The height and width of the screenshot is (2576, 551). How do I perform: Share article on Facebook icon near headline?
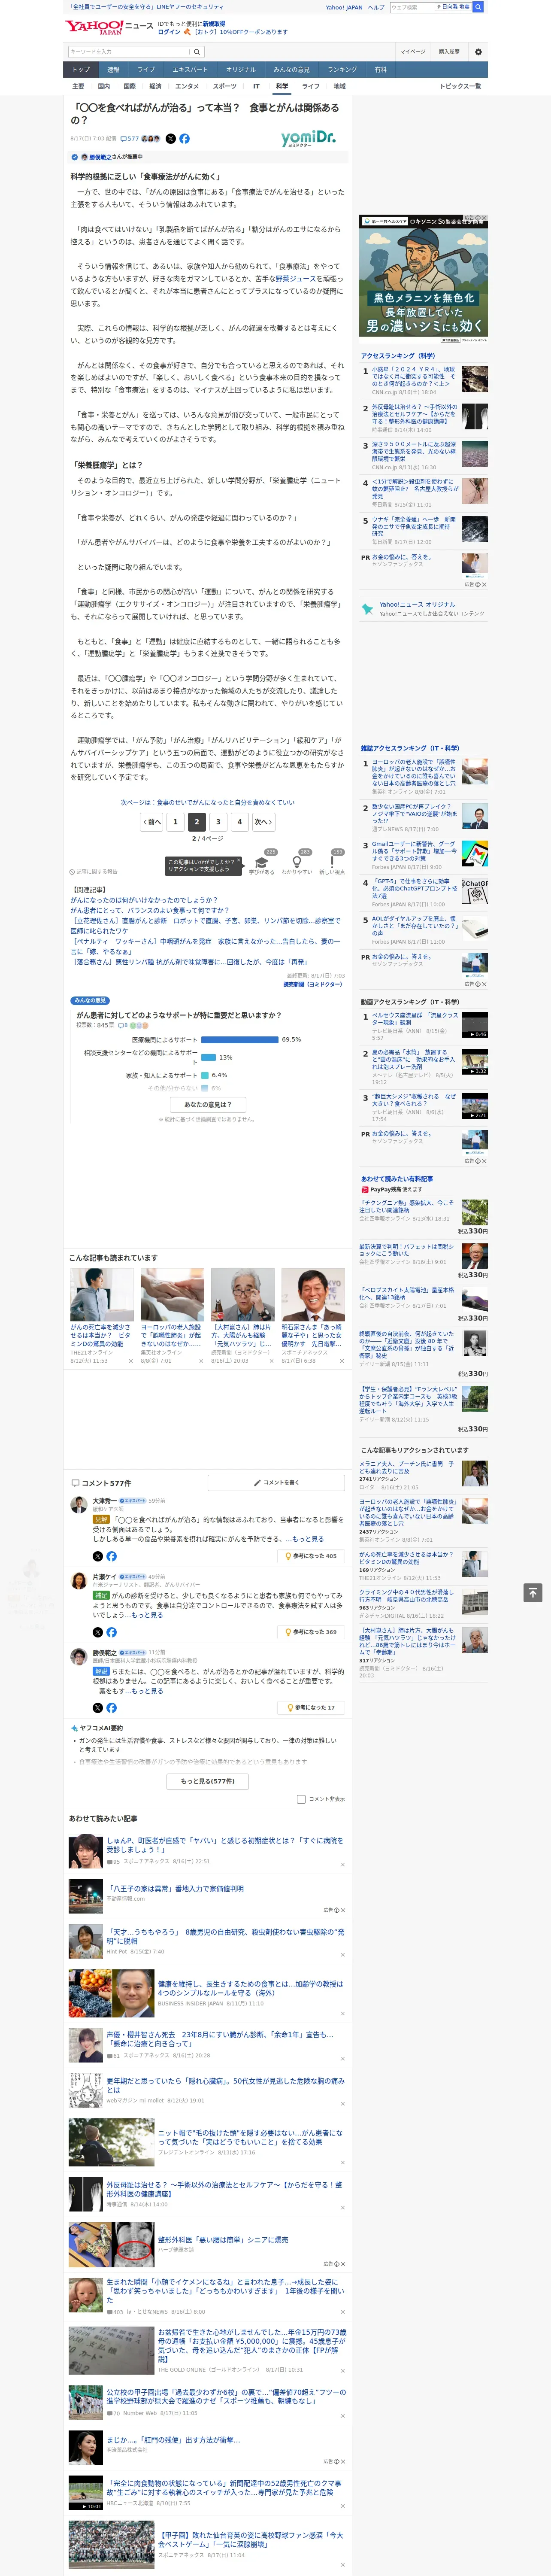(184, 139)
